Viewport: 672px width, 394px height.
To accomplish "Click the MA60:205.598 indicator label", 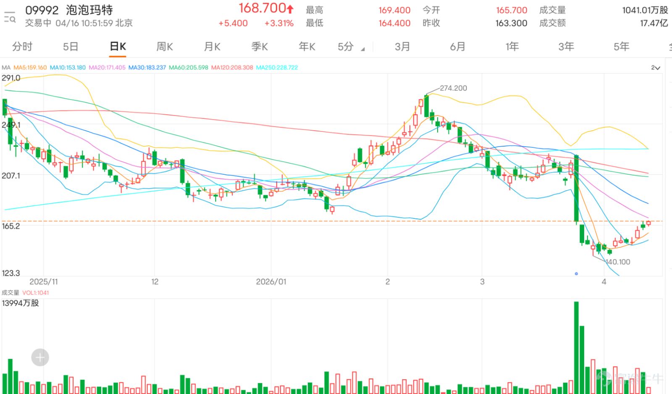I will point(189,68).
